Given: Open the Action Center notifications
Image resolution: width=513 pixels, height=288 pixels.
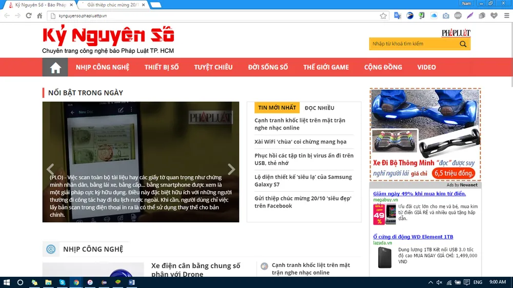Looking at the screenshot, I should point(467,282).
